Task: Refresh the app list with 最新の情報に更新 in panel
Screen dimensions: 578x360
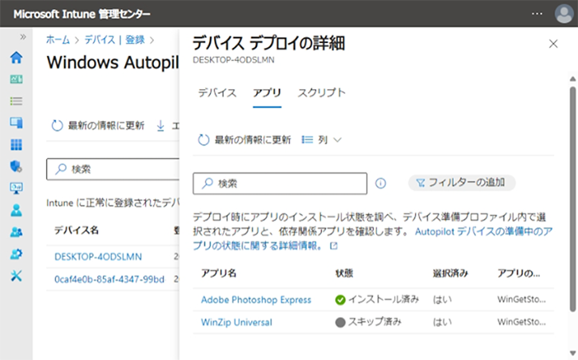Action: [244, 139]
